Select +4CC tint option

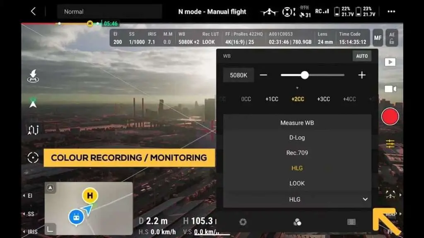point(349,99)
